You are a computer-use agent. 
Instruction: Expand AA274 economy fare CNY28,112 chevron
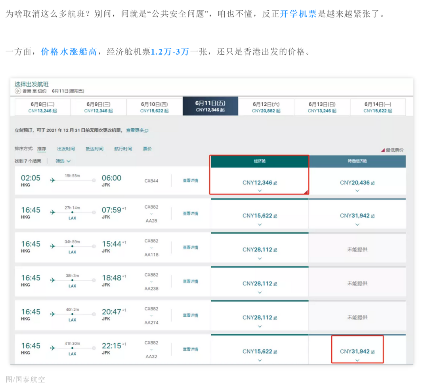(260, 326)
